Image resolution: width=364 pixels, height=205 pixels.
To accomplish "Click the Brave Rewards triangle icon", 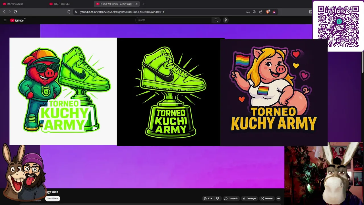I will pos(274,12).
